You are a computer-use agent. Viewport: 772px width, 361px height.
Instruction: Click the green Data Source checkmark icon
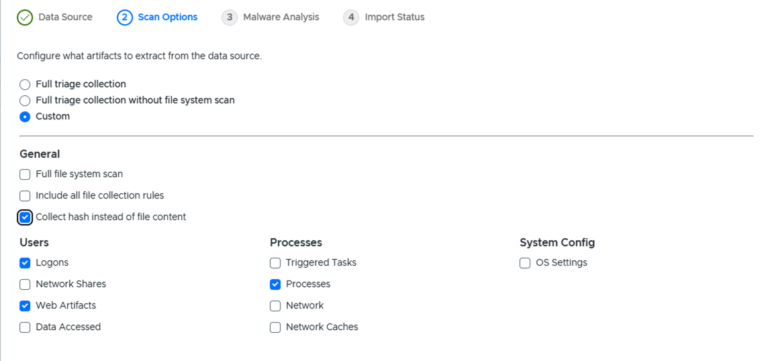tap(25, 17)
